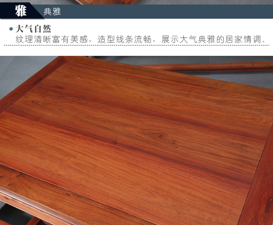Select the "典雅" header label
The width and height of the screenshot is (273, 225).
point(52,12)
